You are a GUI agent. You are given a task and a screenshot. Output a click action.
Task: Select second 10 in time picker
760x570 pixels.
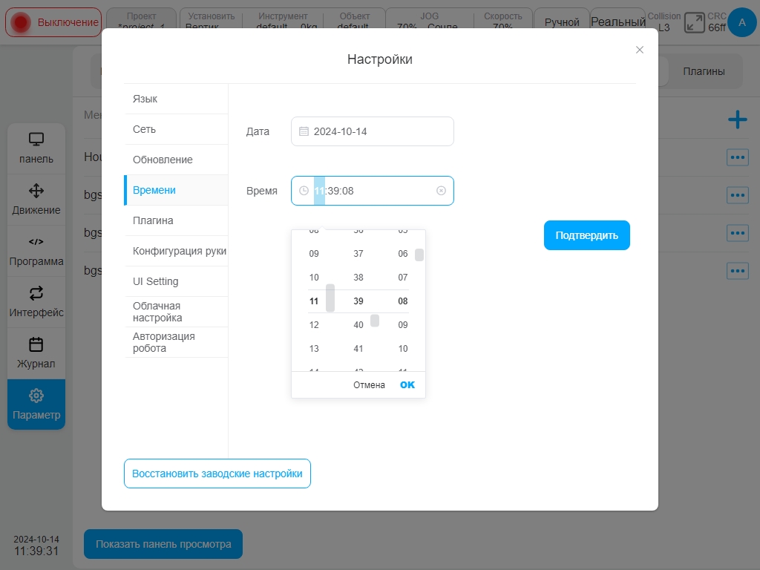tap(403, 349)
